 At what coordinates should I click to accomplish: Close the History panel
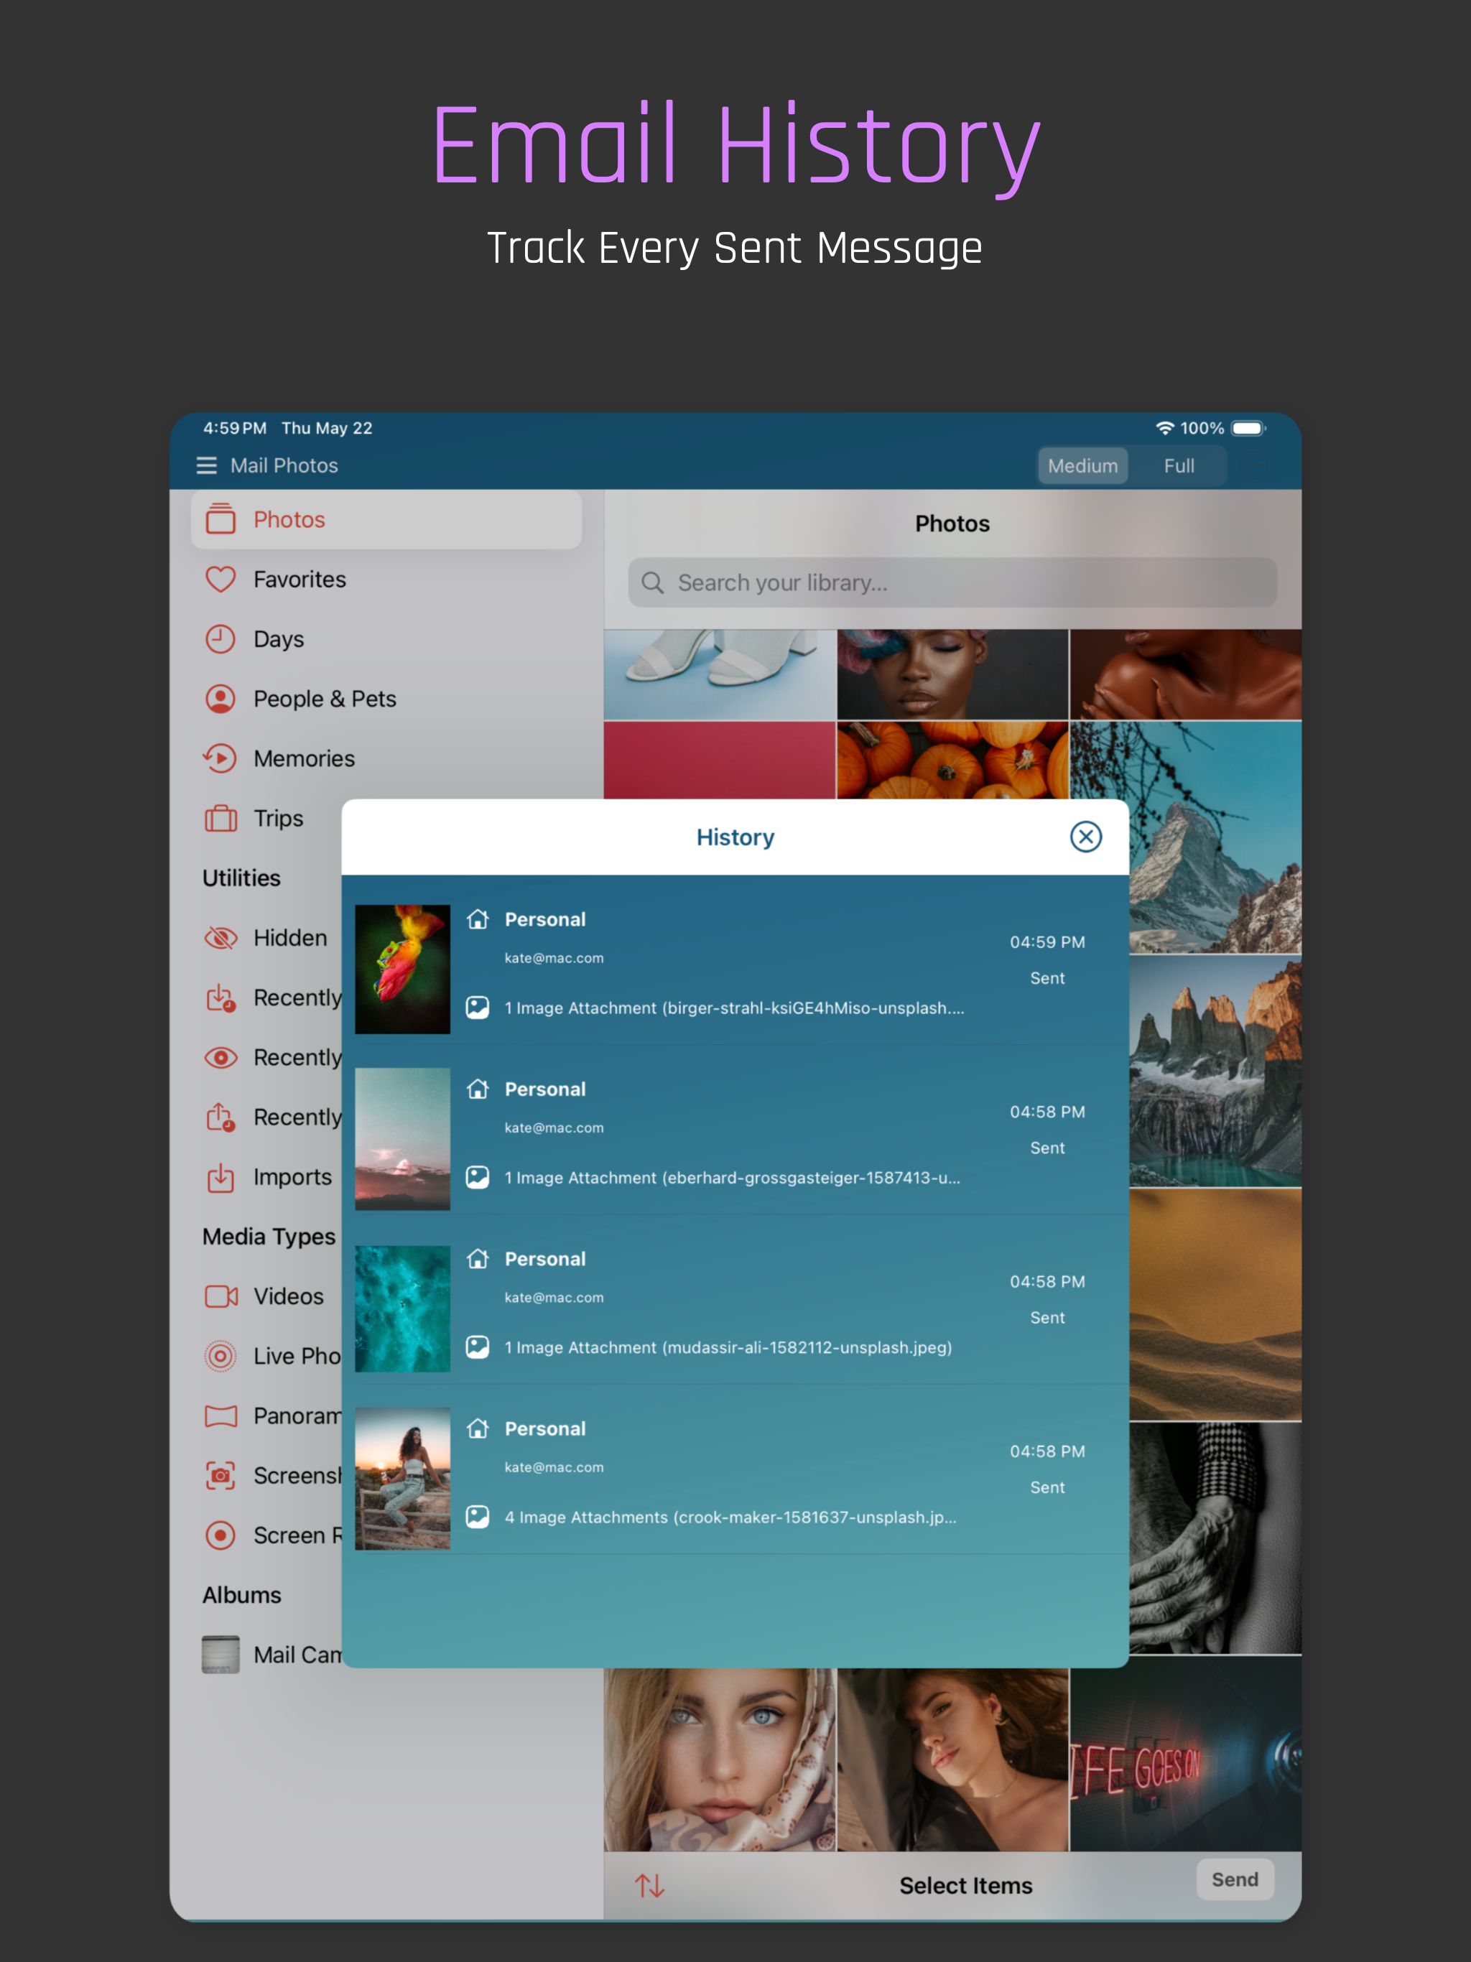pyautogui.click(x=1085, y=837)
